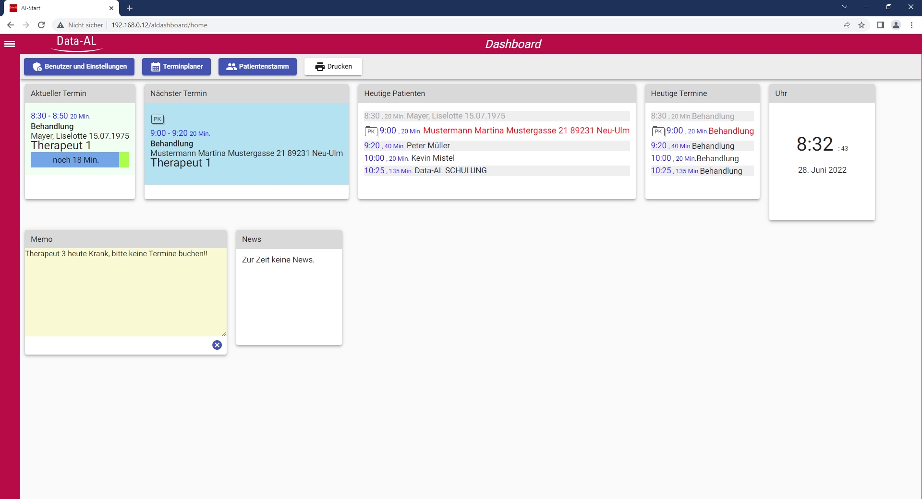Open the browser profile icon
The image size is (922, 499).
(x=896, y=25)
